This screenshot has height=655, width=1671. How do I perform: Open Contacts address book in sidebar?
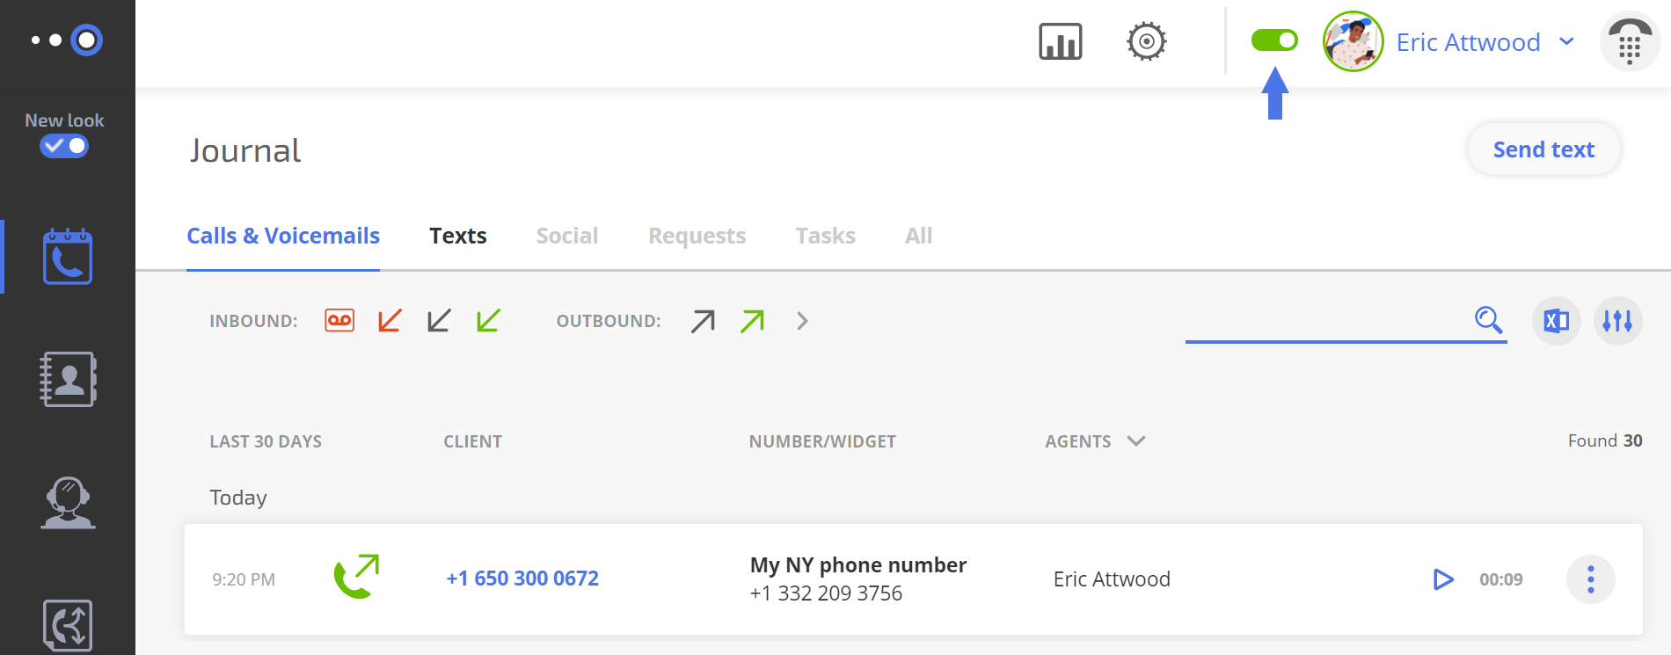click(68, 379)
